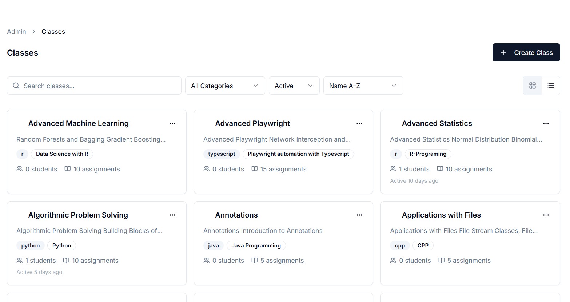570x302 pixels.
Task: Open options menu for Annotations card
Action: point(359,215)
